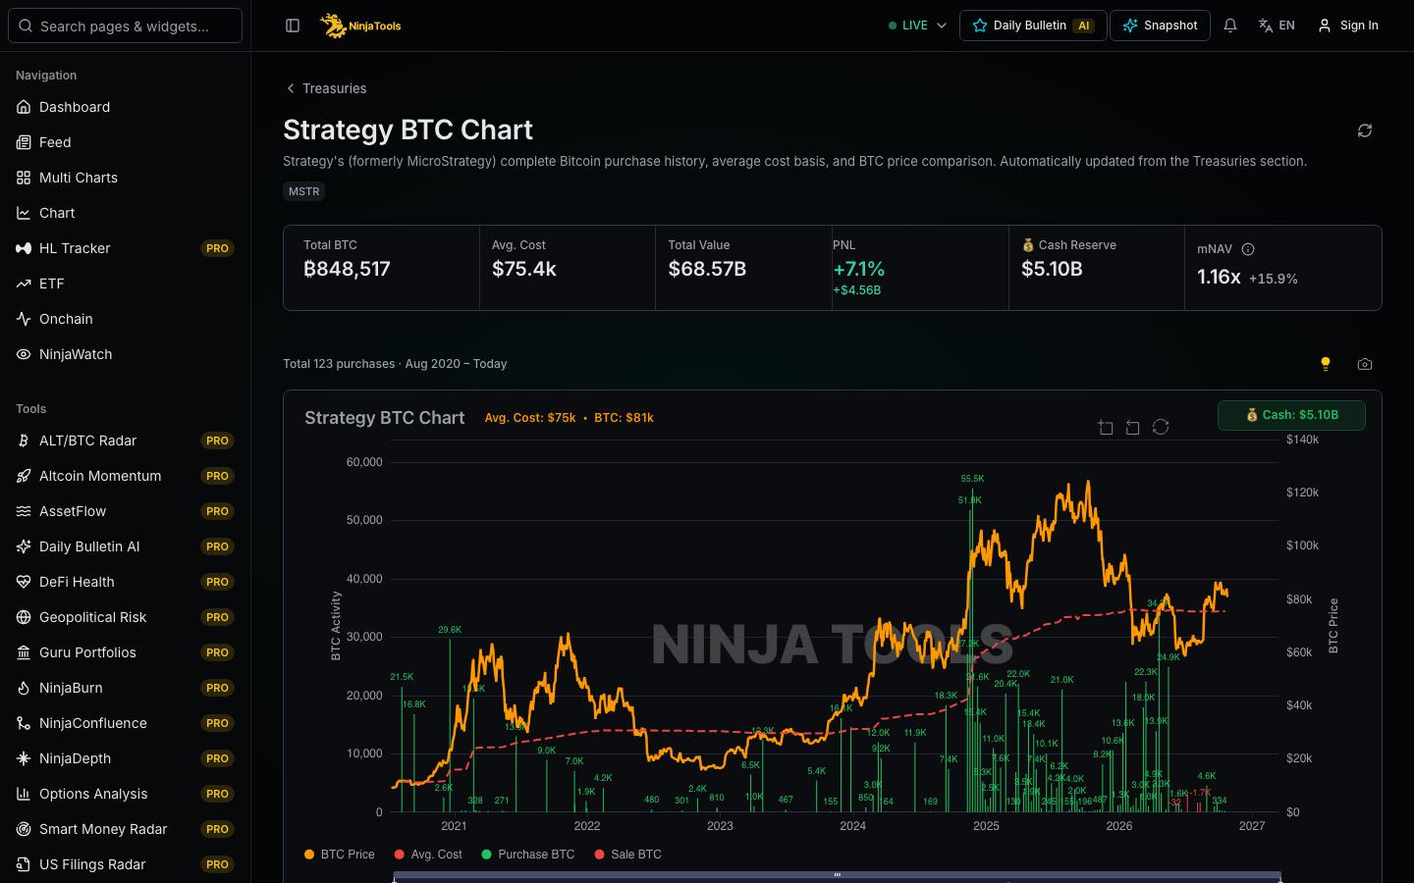1414x883 pixels.
Task: Click Sign In
Action: click(1348, 26)
